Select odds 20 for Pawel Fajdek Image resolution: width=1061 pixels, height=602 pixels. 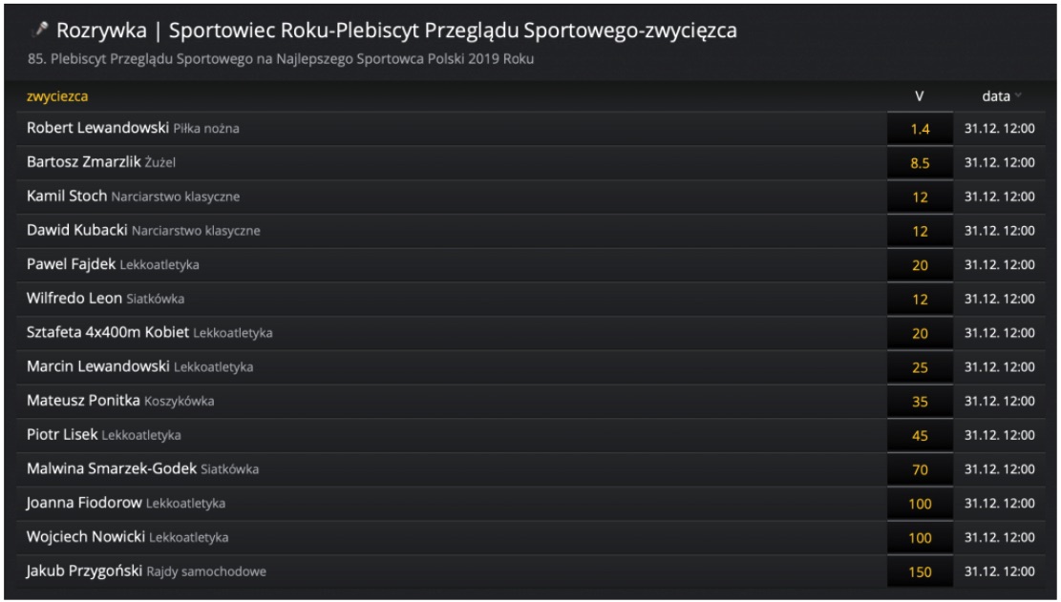(920, 265)
